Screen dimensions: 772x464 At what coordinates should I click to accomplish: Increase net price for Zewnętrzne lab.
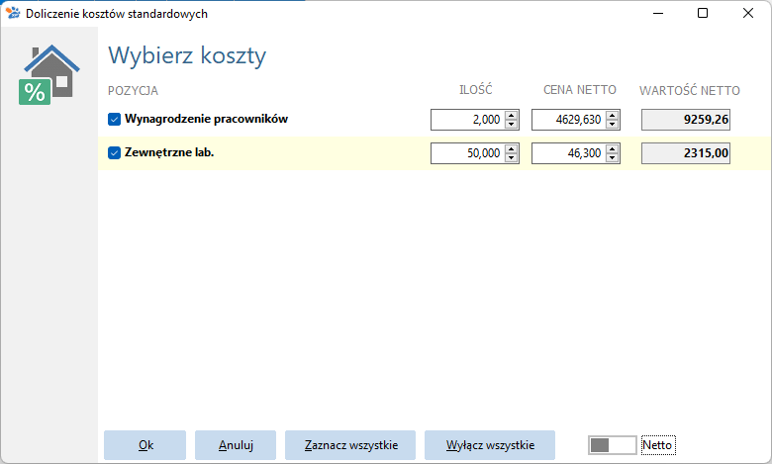[x=613, y=148]
